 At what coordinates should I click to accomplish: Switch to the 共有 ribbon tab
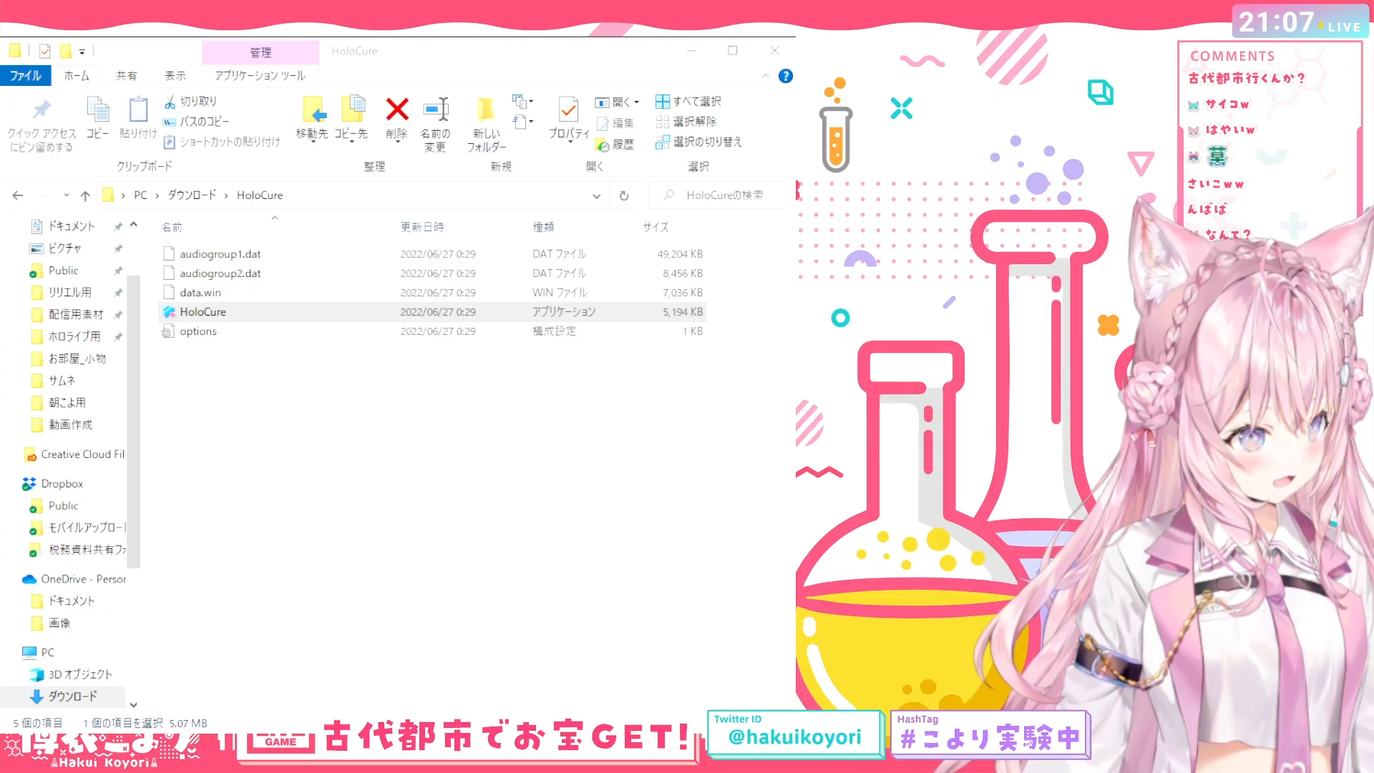click(x=127, y=76)
